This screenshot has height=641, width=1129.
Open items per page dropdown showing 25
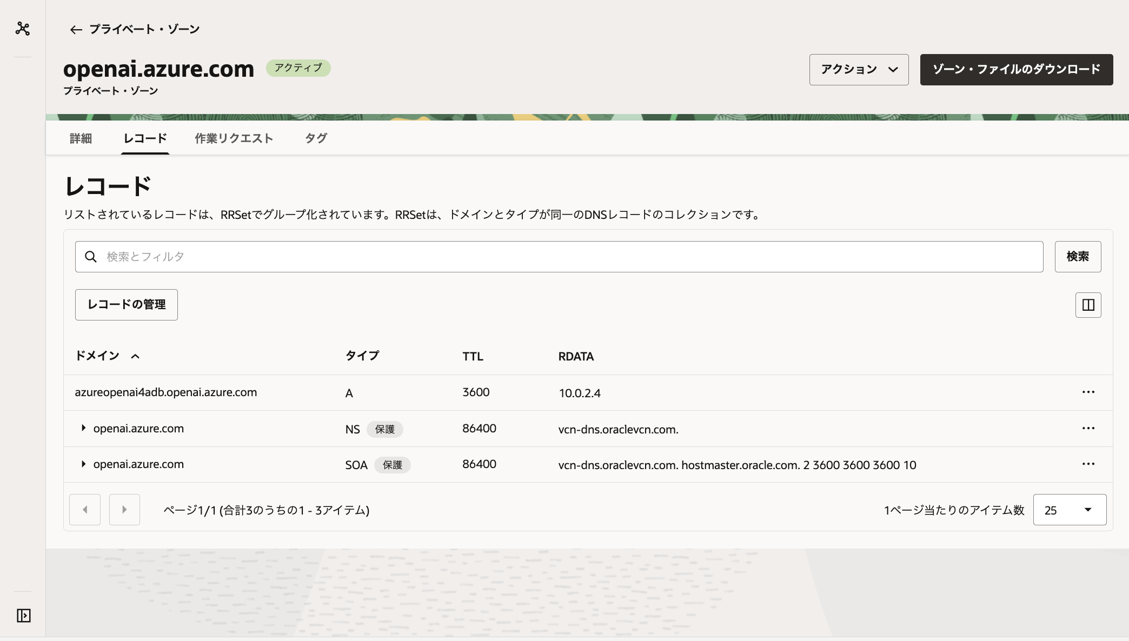tap(1069, 509)
